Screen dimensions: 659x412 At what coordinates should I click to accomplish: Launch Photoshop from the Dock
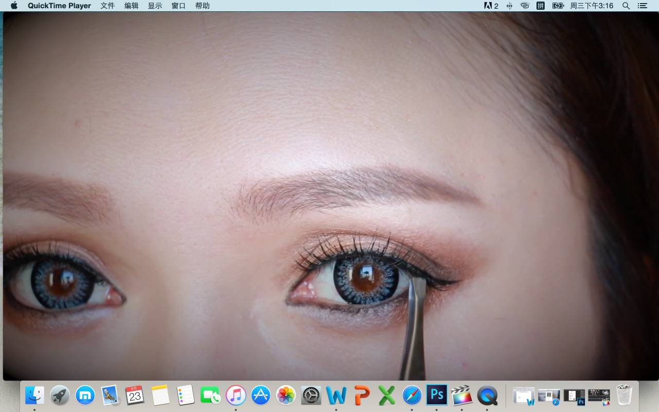(x=437, y=396)
